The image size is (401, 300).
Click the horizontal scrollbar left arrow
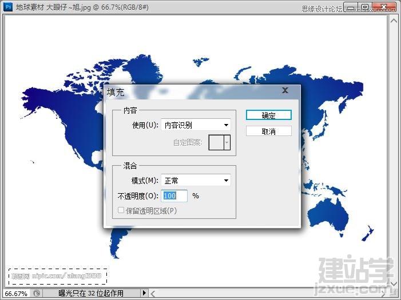click(153, 294)
